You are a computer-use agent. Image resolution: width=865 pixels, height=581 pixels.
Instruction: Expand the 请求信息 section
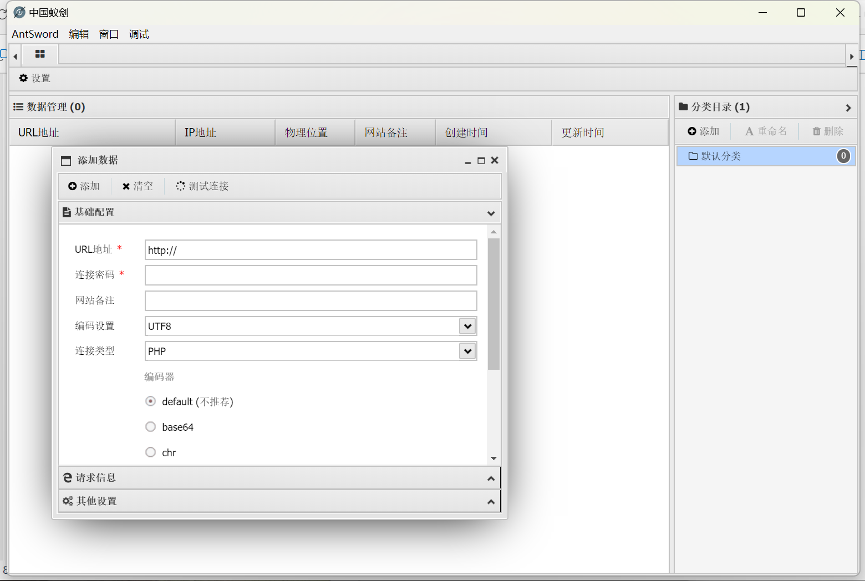[279, 478]
